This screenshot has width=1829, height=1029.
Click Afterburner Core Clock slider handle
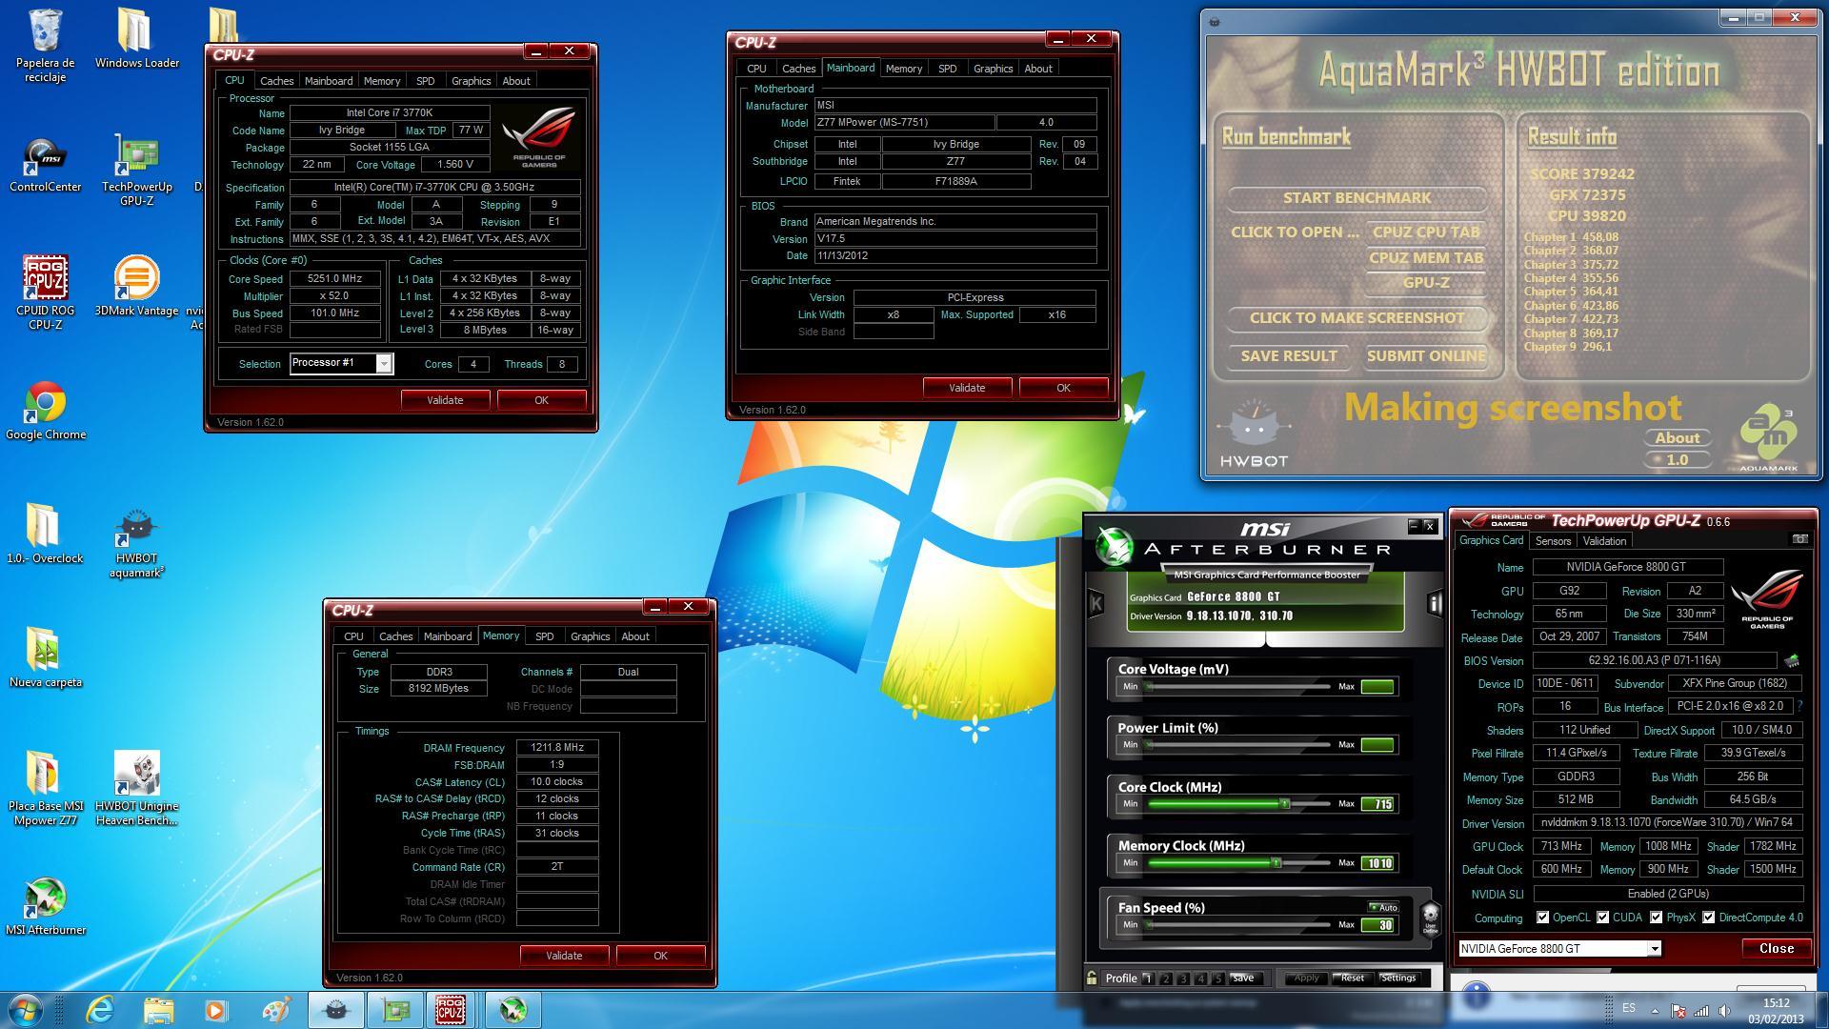pos(1284,804)
